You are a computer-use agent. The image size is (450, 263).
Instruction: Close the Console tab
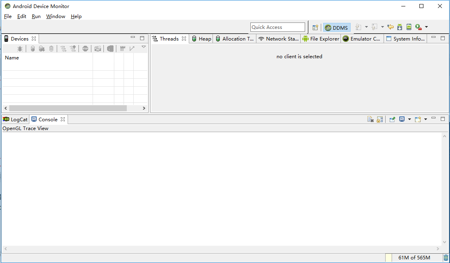63,119
